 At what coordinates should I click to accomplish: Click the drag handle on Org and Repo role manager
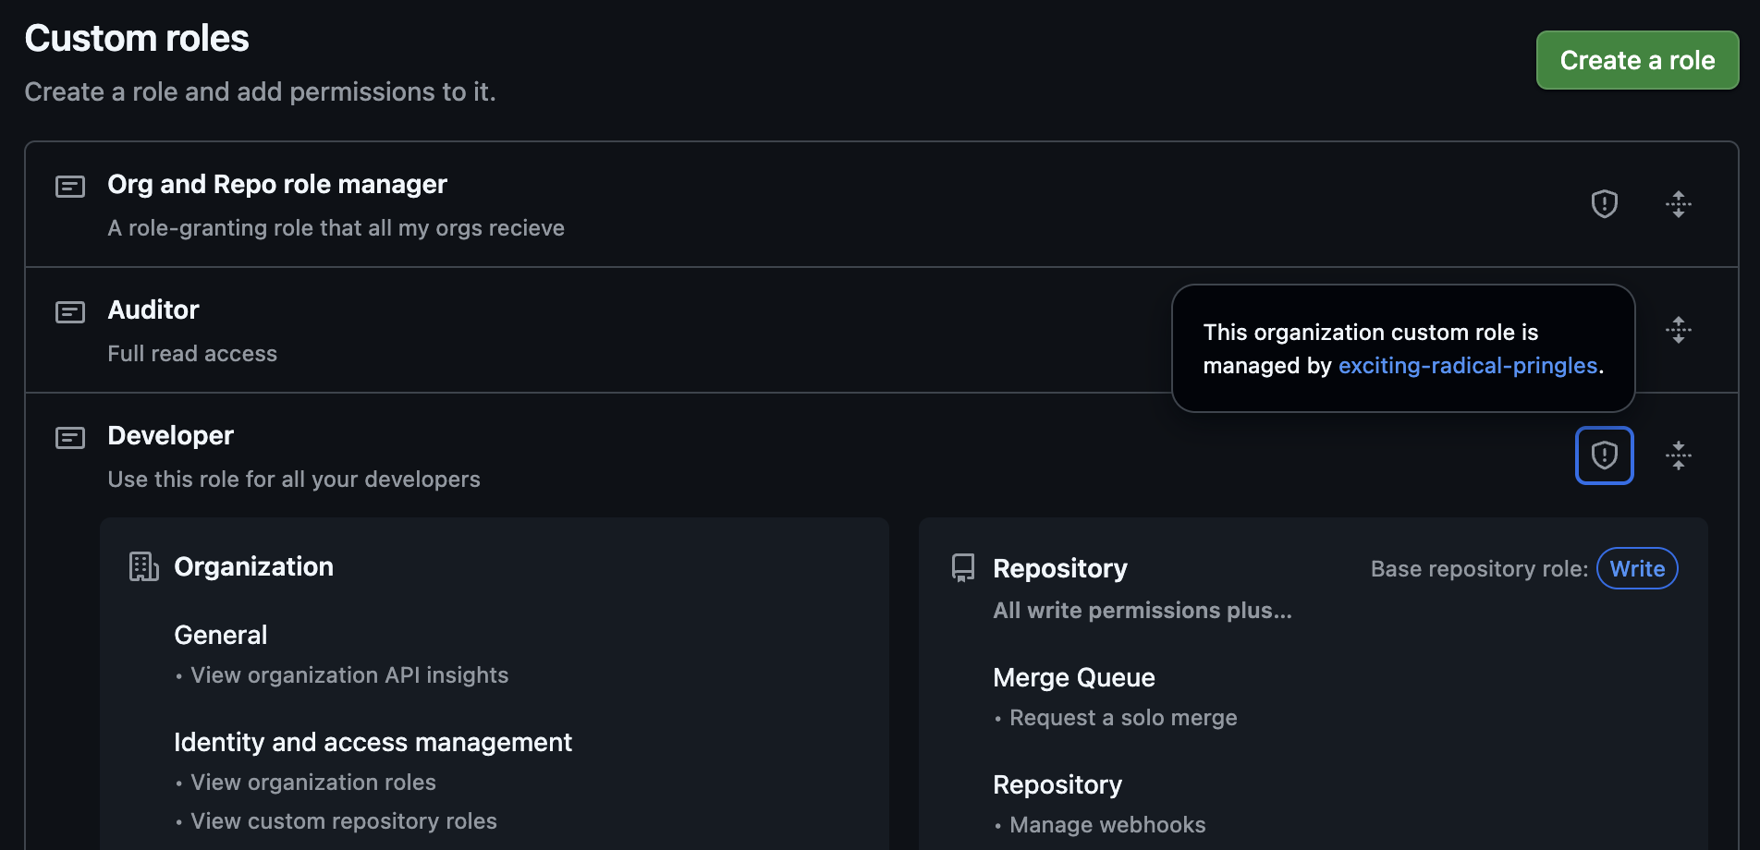pos(1679,203)
